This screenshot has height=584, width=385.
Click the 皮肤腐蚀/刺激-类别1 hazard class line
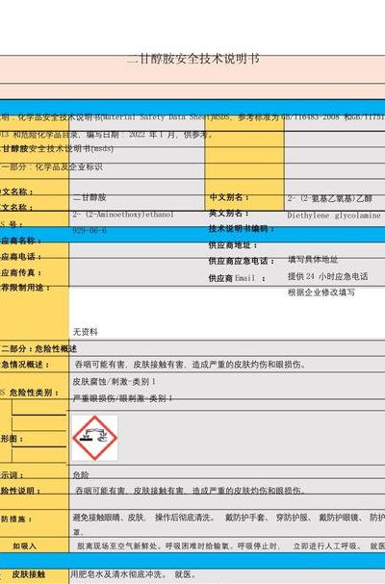coord(114,381)
